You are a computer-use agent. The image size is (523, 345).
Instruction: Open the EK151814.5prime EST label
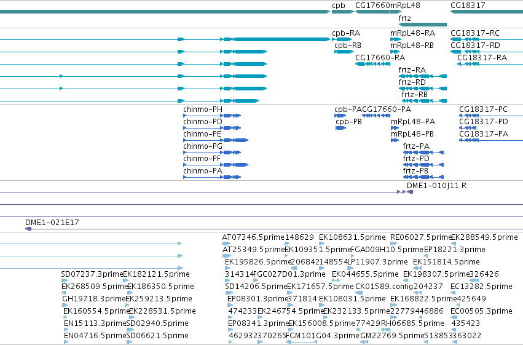point(446,262)
